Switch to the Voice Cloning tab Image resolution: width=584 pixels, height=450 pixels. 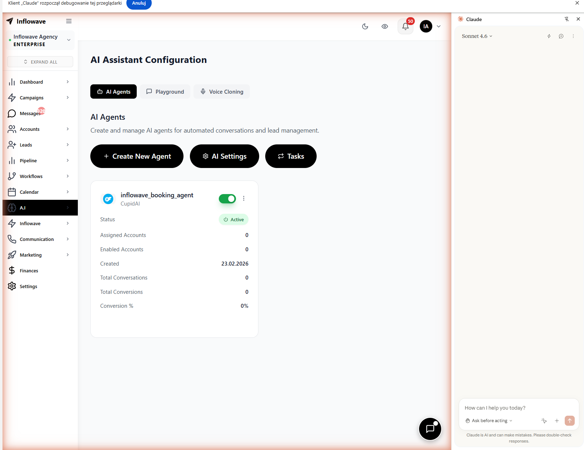coord(222,92)
